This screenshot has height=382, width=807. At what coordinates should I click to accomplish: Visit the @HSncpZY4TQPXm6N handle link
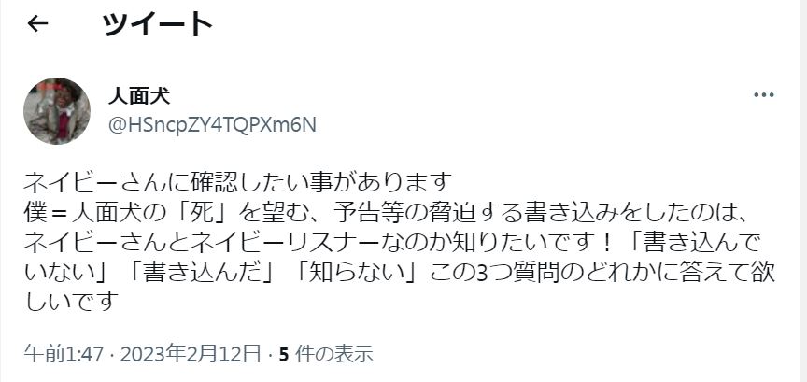pos(211,125)
